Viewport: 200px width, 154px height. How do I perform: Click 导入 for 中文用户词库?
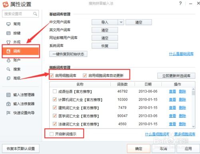coord(105,22)
